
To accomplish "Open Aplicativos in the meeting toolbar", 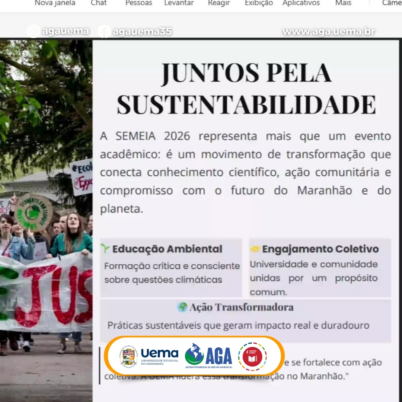I will click(301, 3).
